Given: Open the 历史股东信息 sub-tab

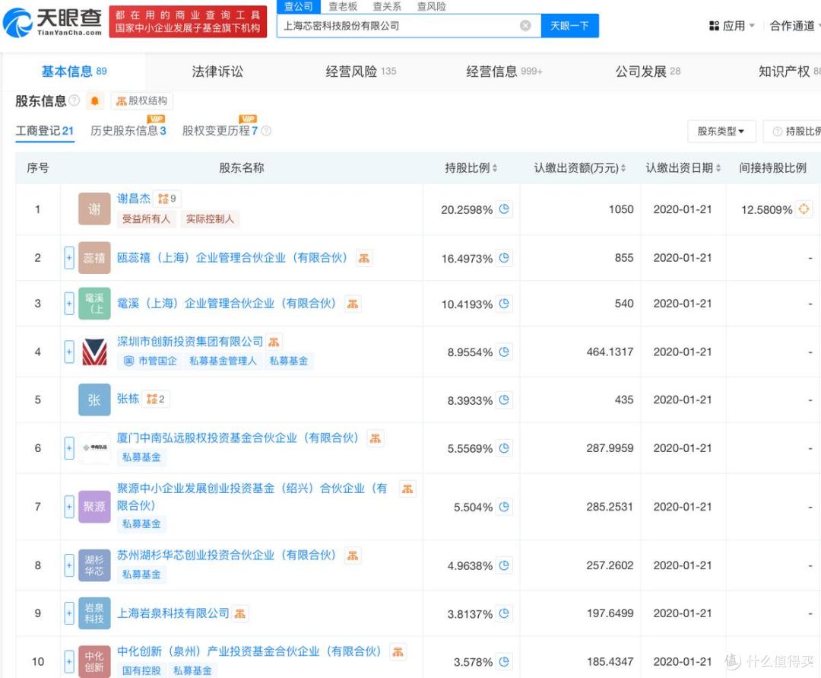Looking at the screenshot, I should [128, 130].
